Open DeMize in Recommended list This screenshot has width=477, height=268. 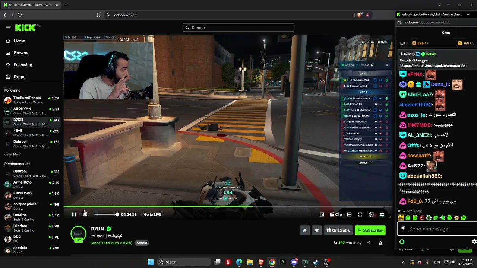pyautogui.click(x=32, y=217)
